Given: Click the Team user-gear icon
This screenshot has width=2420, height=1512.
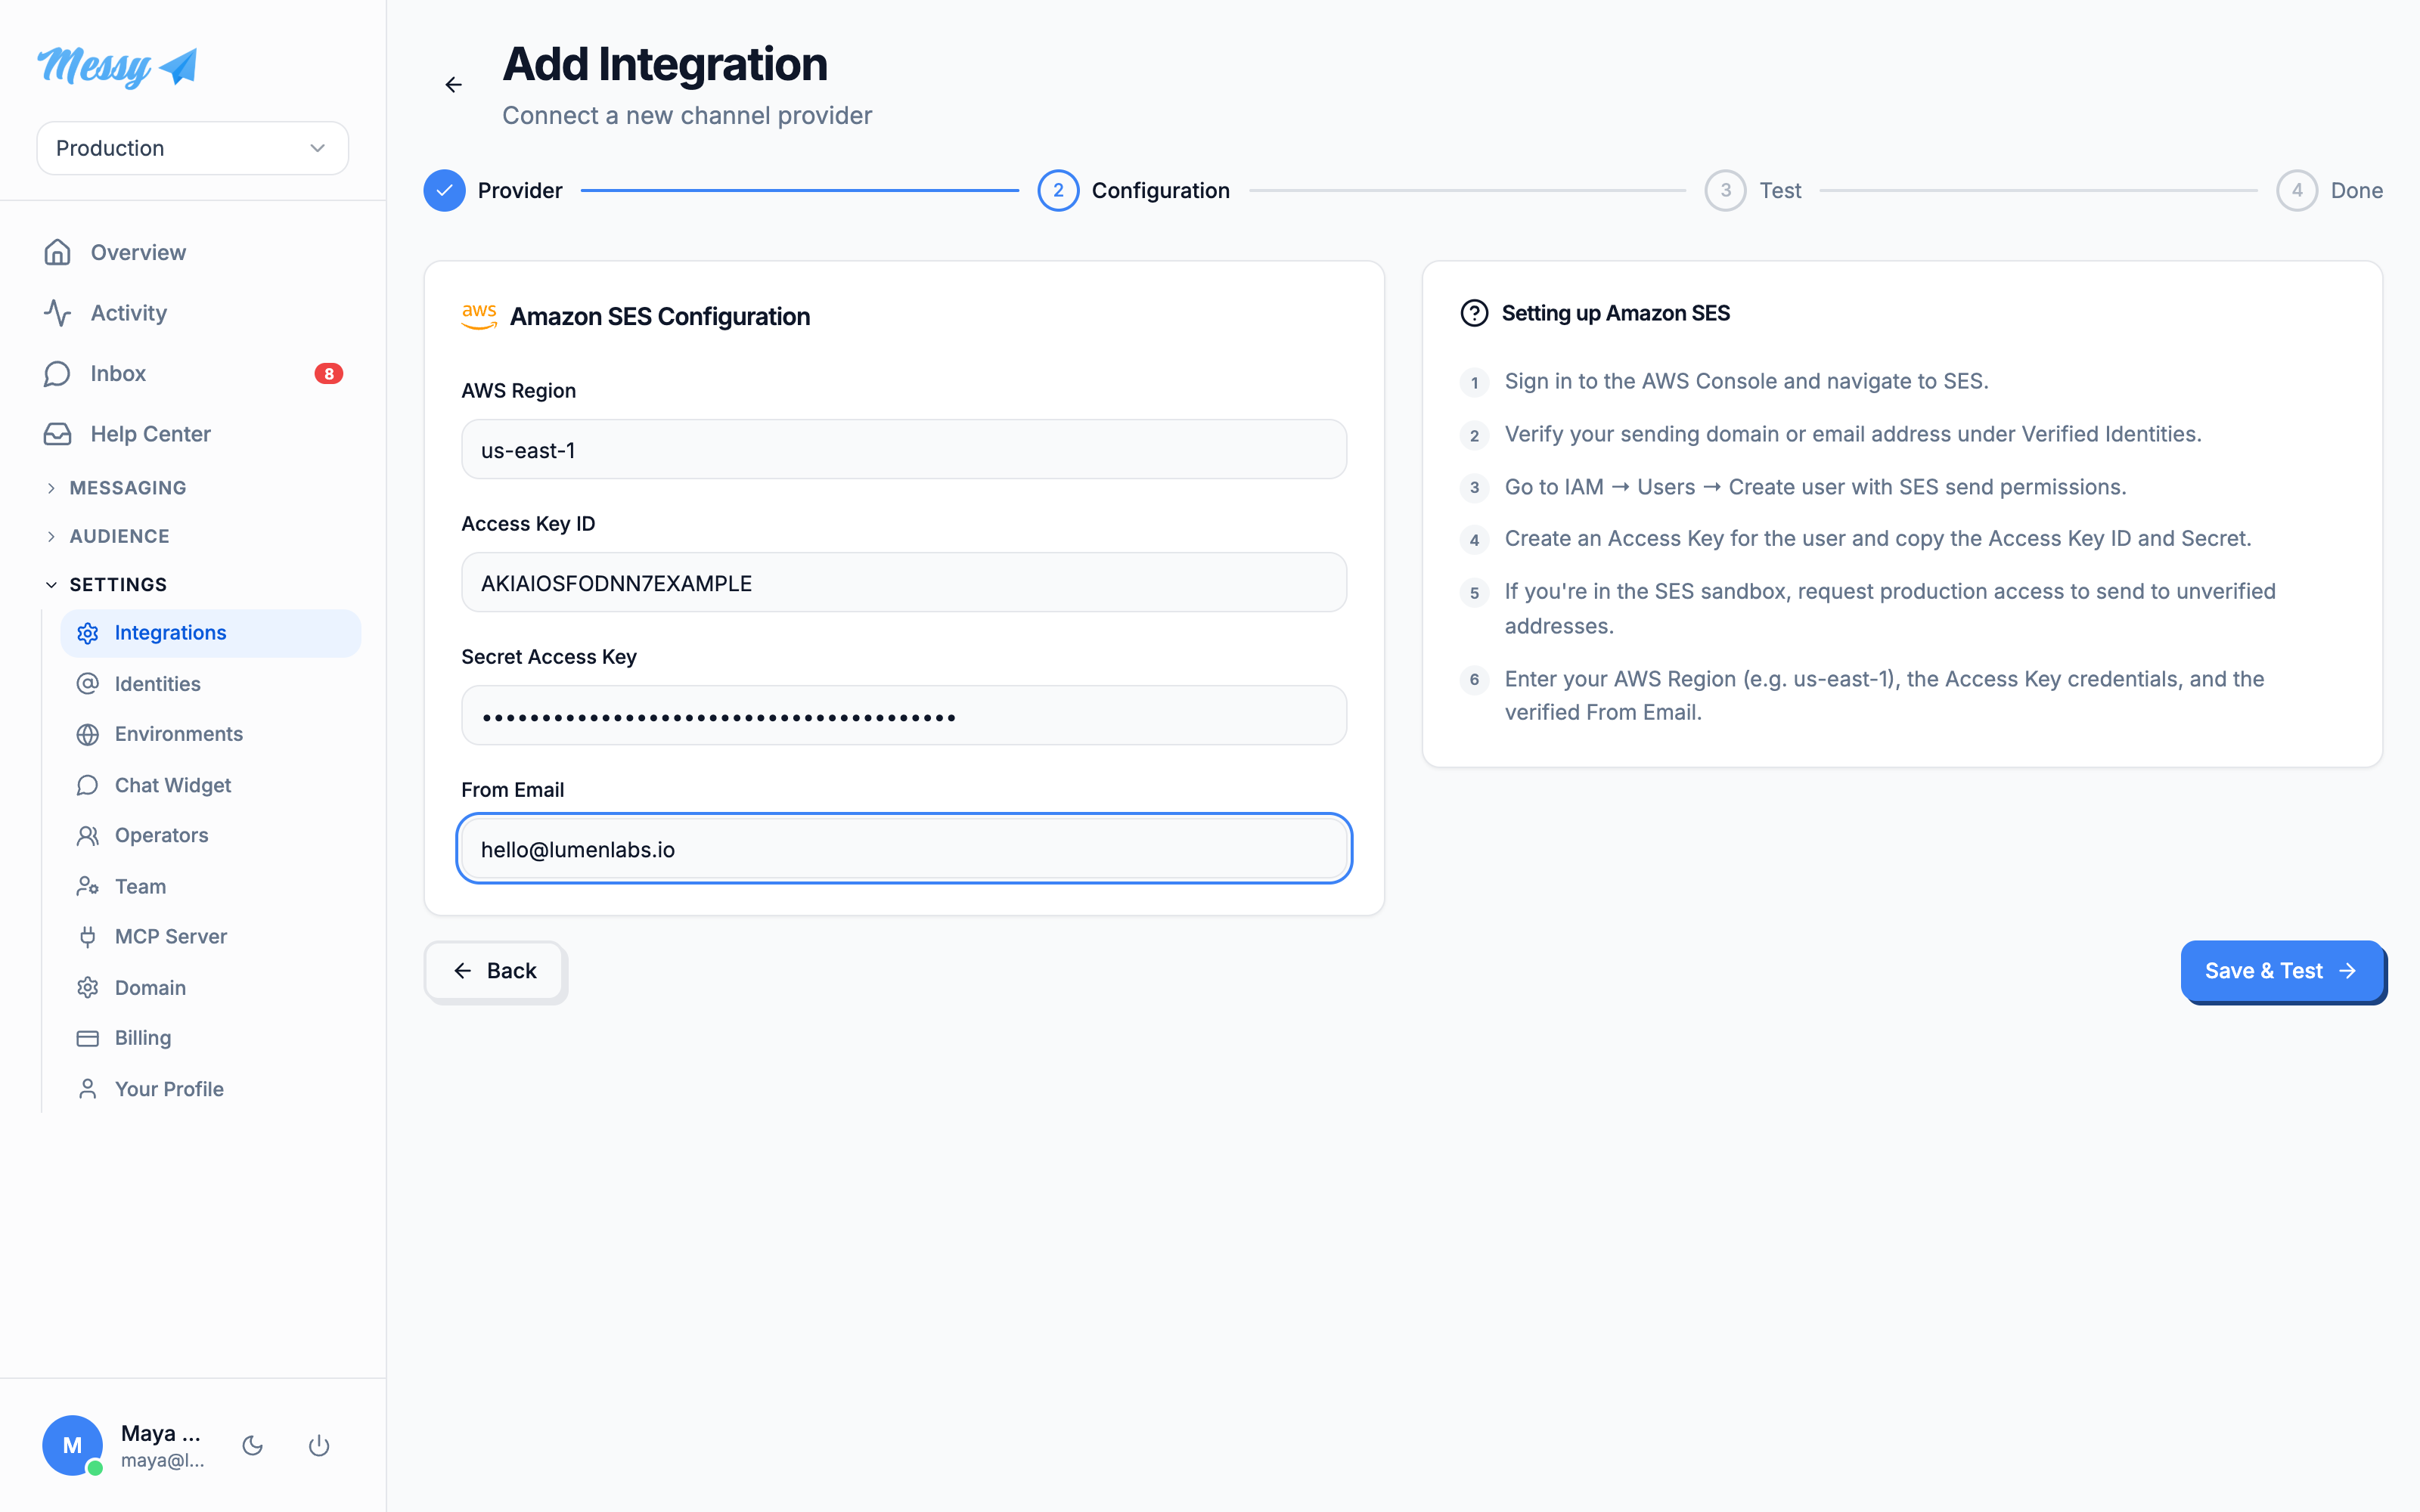Looking at the screenshot, I should (x=88, y=886).
